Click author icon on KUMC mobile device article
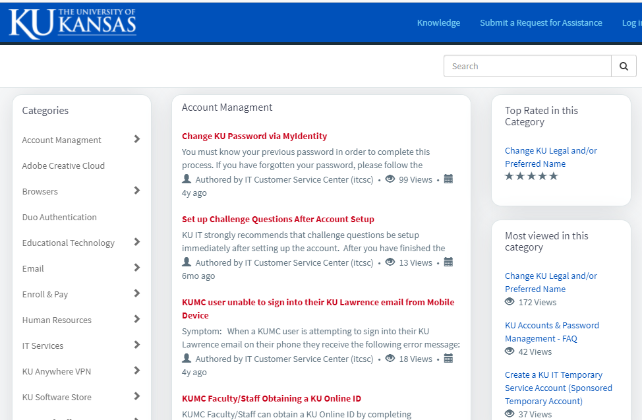 187,358
